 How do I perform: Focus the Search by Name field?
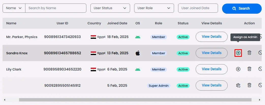point(56,8)
